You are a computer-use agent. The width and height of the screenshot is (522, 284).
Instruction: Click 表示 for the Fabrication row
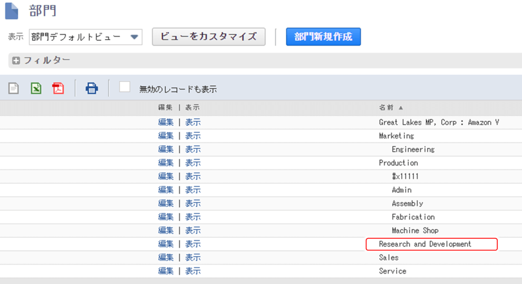coord(193,217)
